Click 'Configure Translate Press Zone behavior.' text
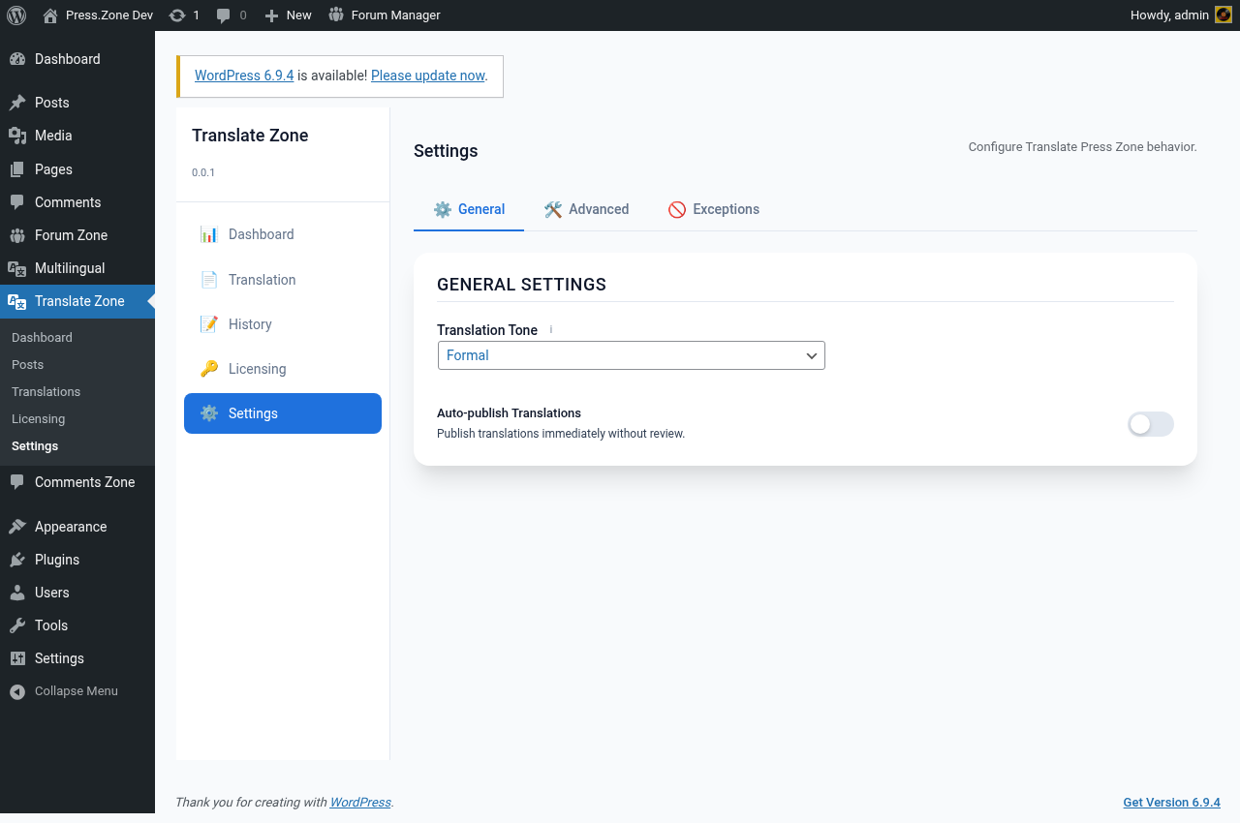1240x823 pixels. [1083, 147]
